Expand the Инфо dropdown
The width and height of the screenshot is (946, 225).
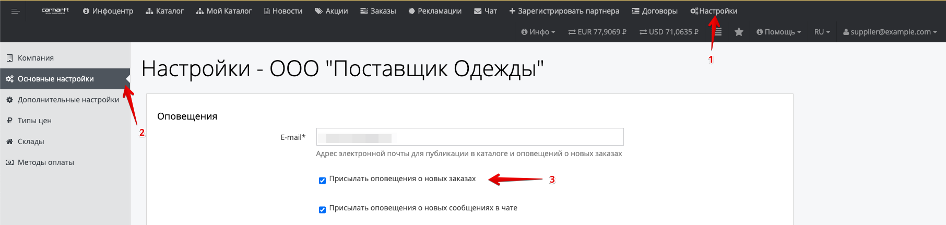click(538, 32)
